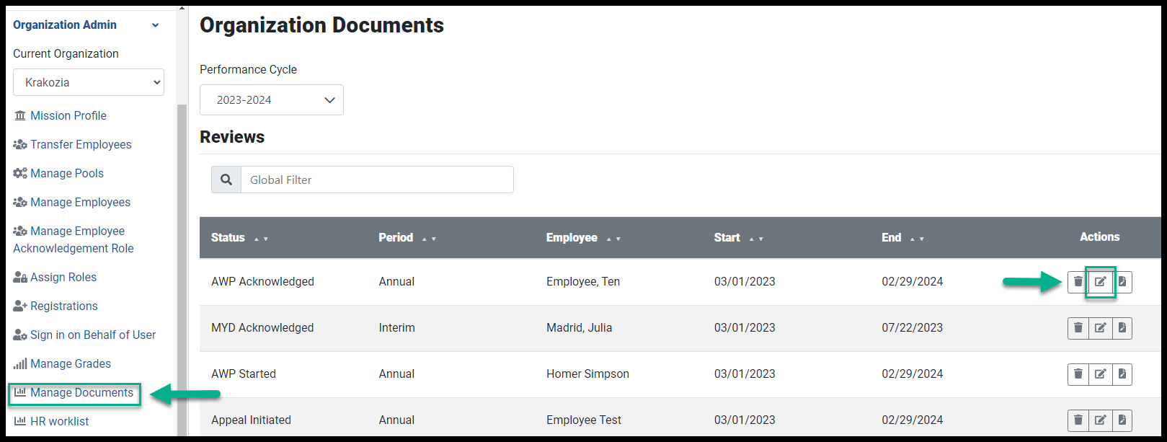Click the magnifier icon beside Global Filter

tap(226, 180)
